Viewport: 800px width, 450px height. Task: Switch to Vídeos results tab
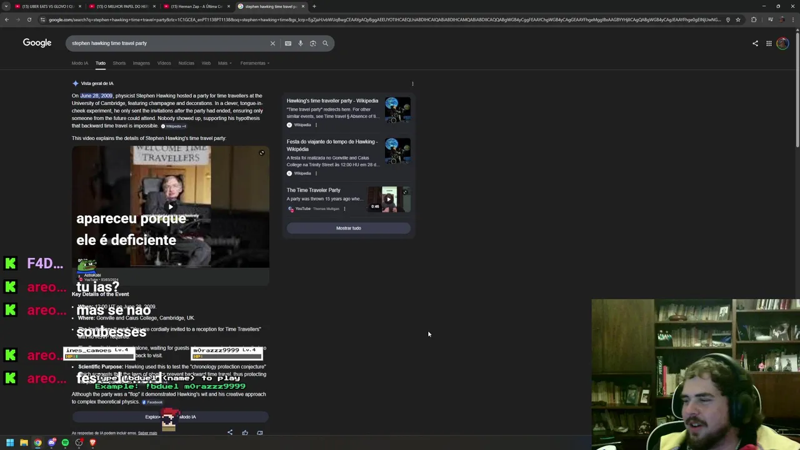pos(164,63)
